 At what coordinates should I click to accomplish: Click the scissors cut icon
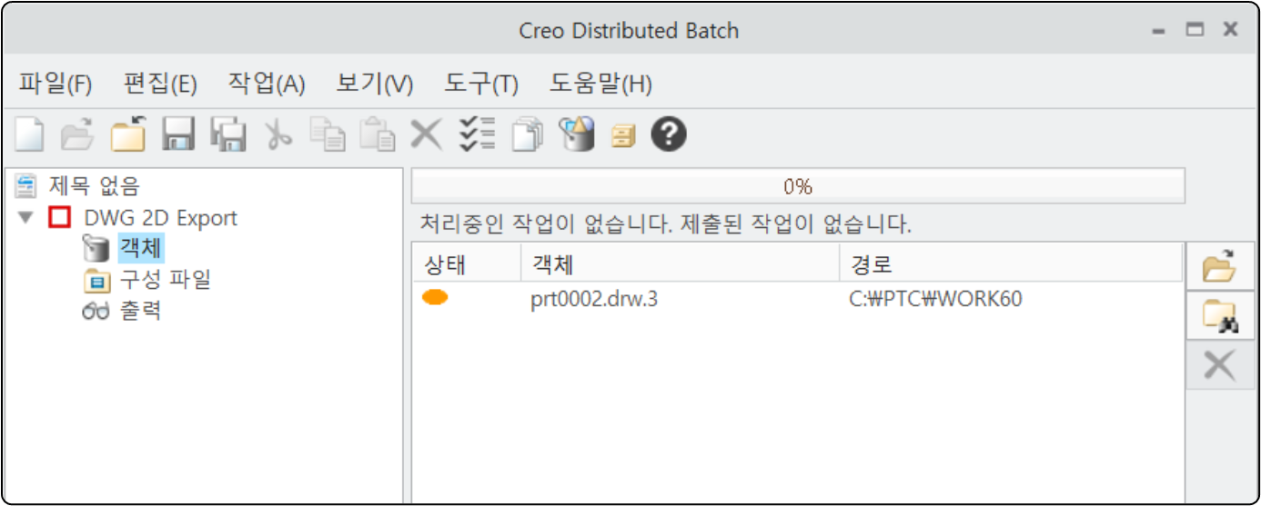[277, 135]
